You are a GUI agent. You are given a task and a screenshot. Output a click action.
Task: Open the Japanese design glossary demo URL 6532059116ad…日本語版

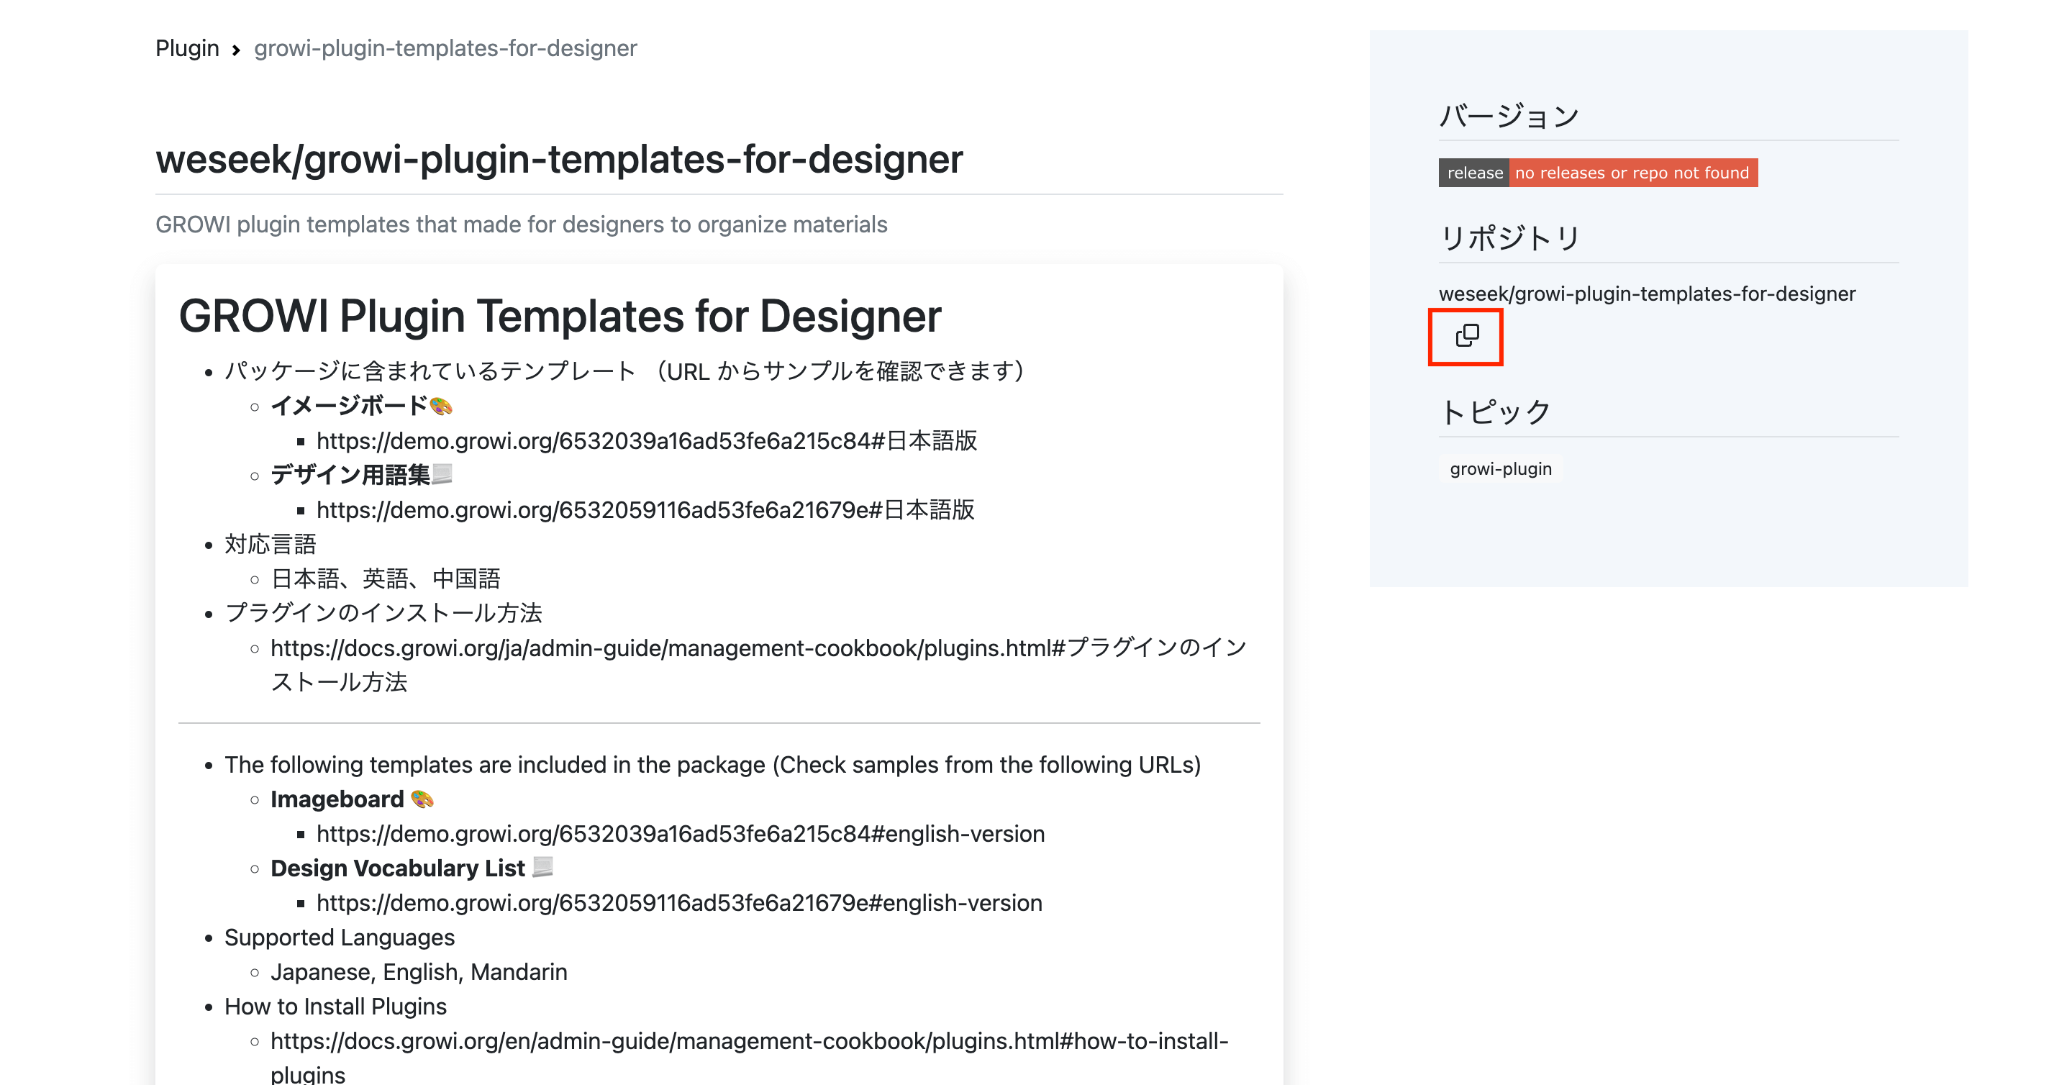pyautogui.click(x=645, y=510)
